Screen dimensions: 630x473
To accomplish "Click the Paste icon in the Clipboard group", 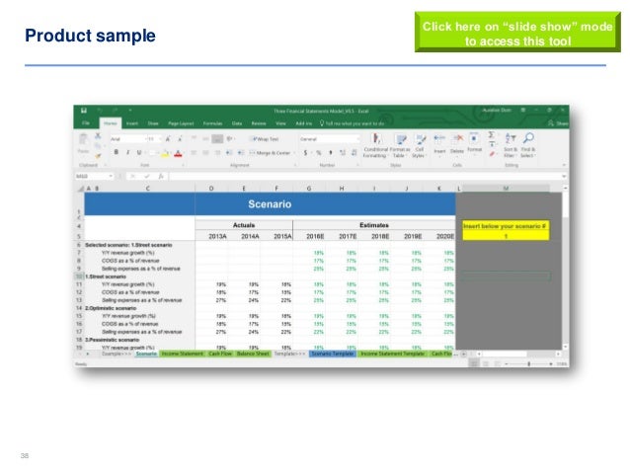I will tap(83, 141).
